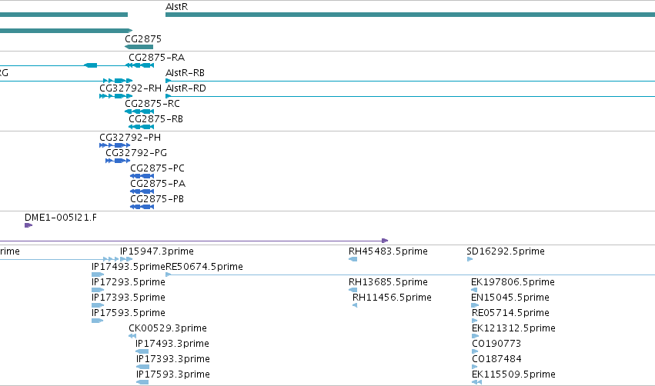The image size is (655, 386).
Task: Click the IP17293.5prime EST glyph
Action: coord(97,290)
